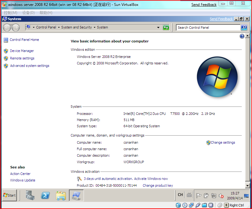The image size is (252, 209).
Task: Click scrollbar down arrow
Action: point(248,186)
